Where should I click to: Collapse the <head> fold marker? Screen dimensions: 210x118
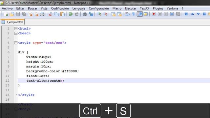(x=16, y=33)
